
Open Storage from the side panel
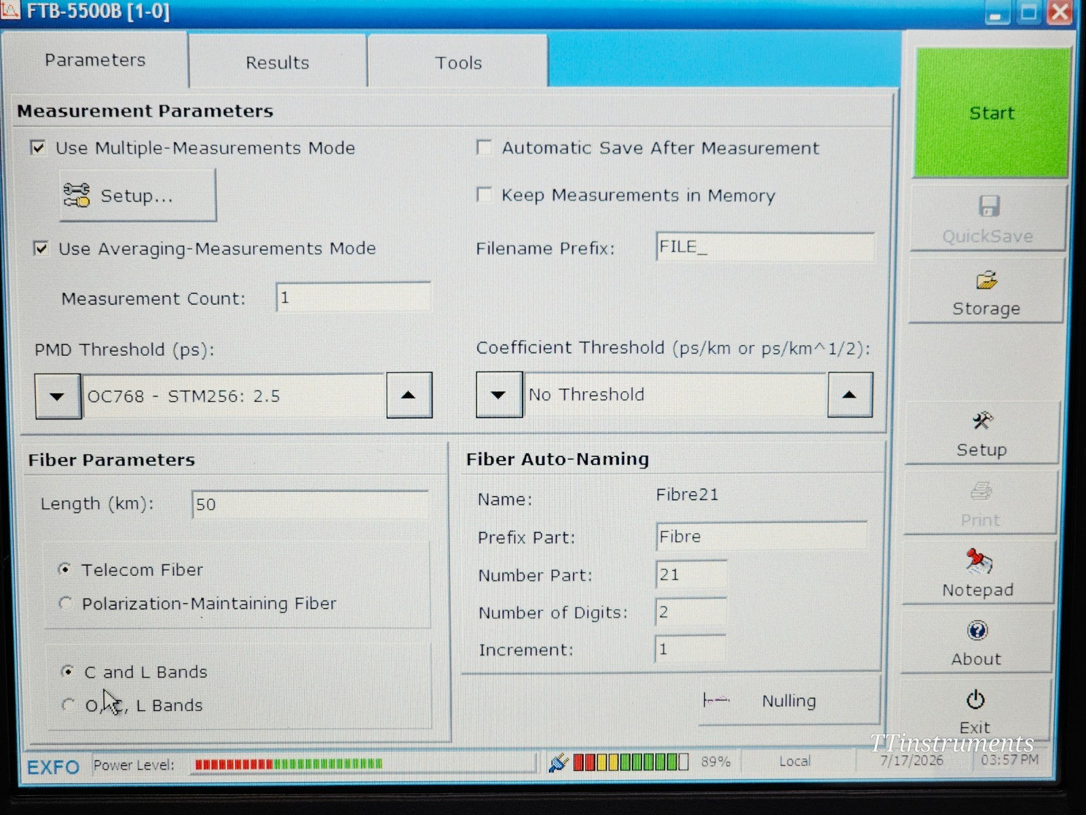(x=986, y=292)
